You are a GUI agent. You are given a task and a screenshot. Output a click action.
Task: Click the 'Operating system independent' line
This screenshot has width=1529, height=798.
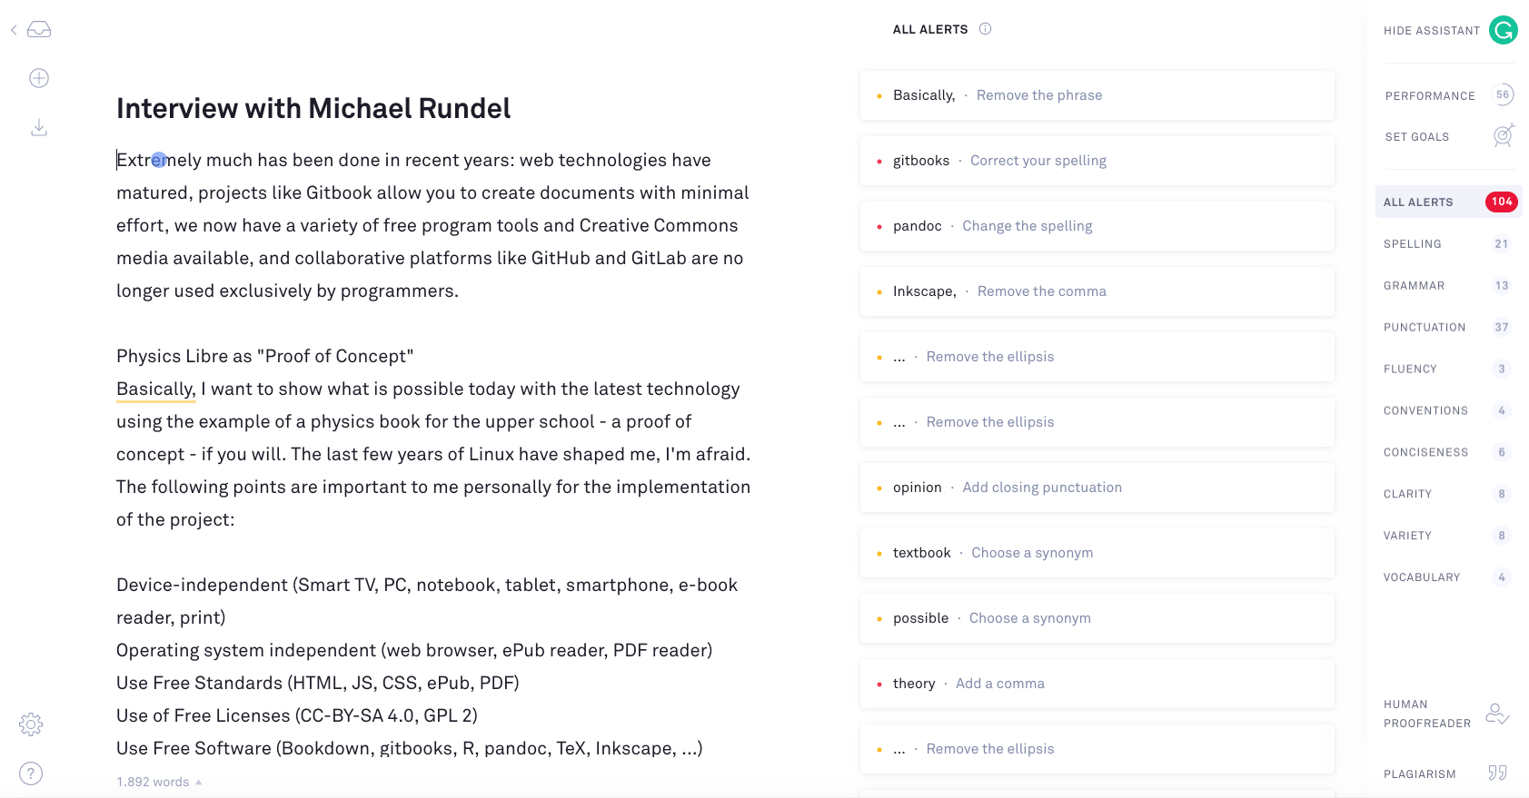coord(414,650)
